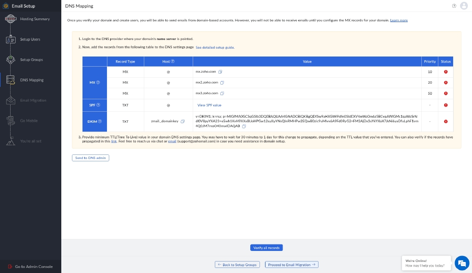
Task: Click the email support link
Action: (172, 141)
